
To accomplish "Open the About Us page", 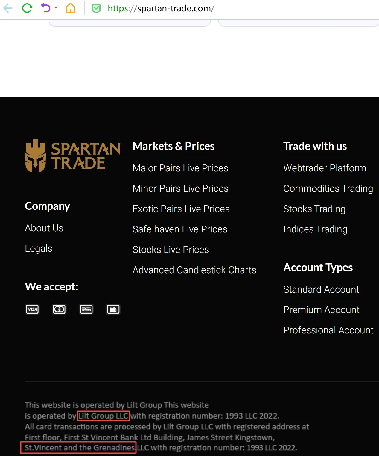I will tap(44, 228).
